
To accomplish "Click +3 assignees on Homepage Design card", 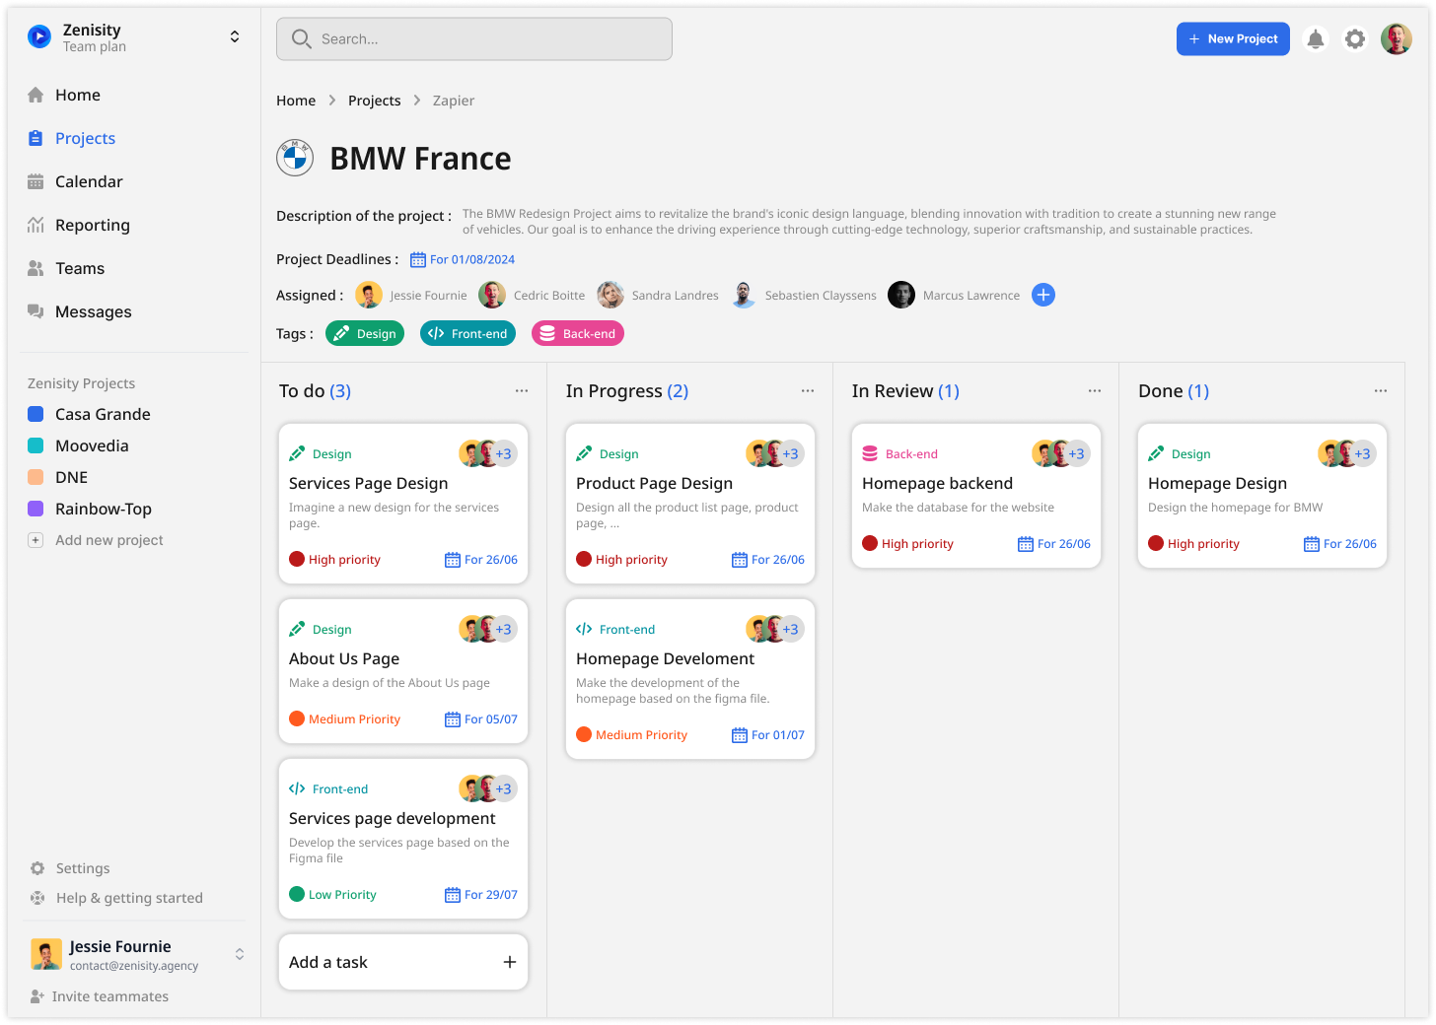I will (1362, 453).
